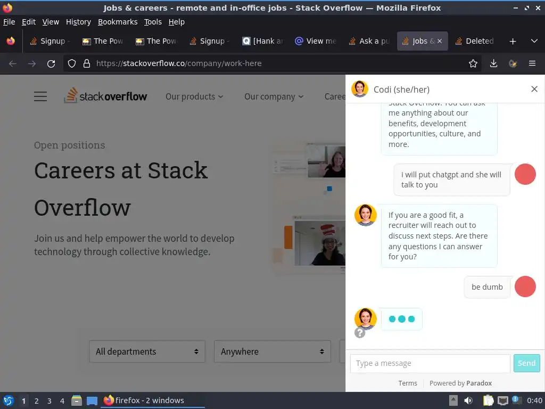Click the Firefox View icon in tab bar

11,41
